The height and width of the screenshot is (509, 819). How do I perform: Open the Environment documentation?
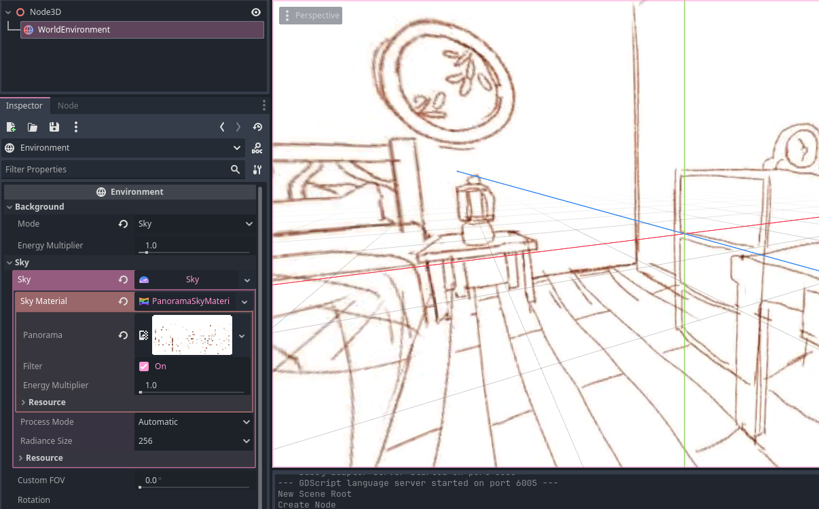pos(257,148)
